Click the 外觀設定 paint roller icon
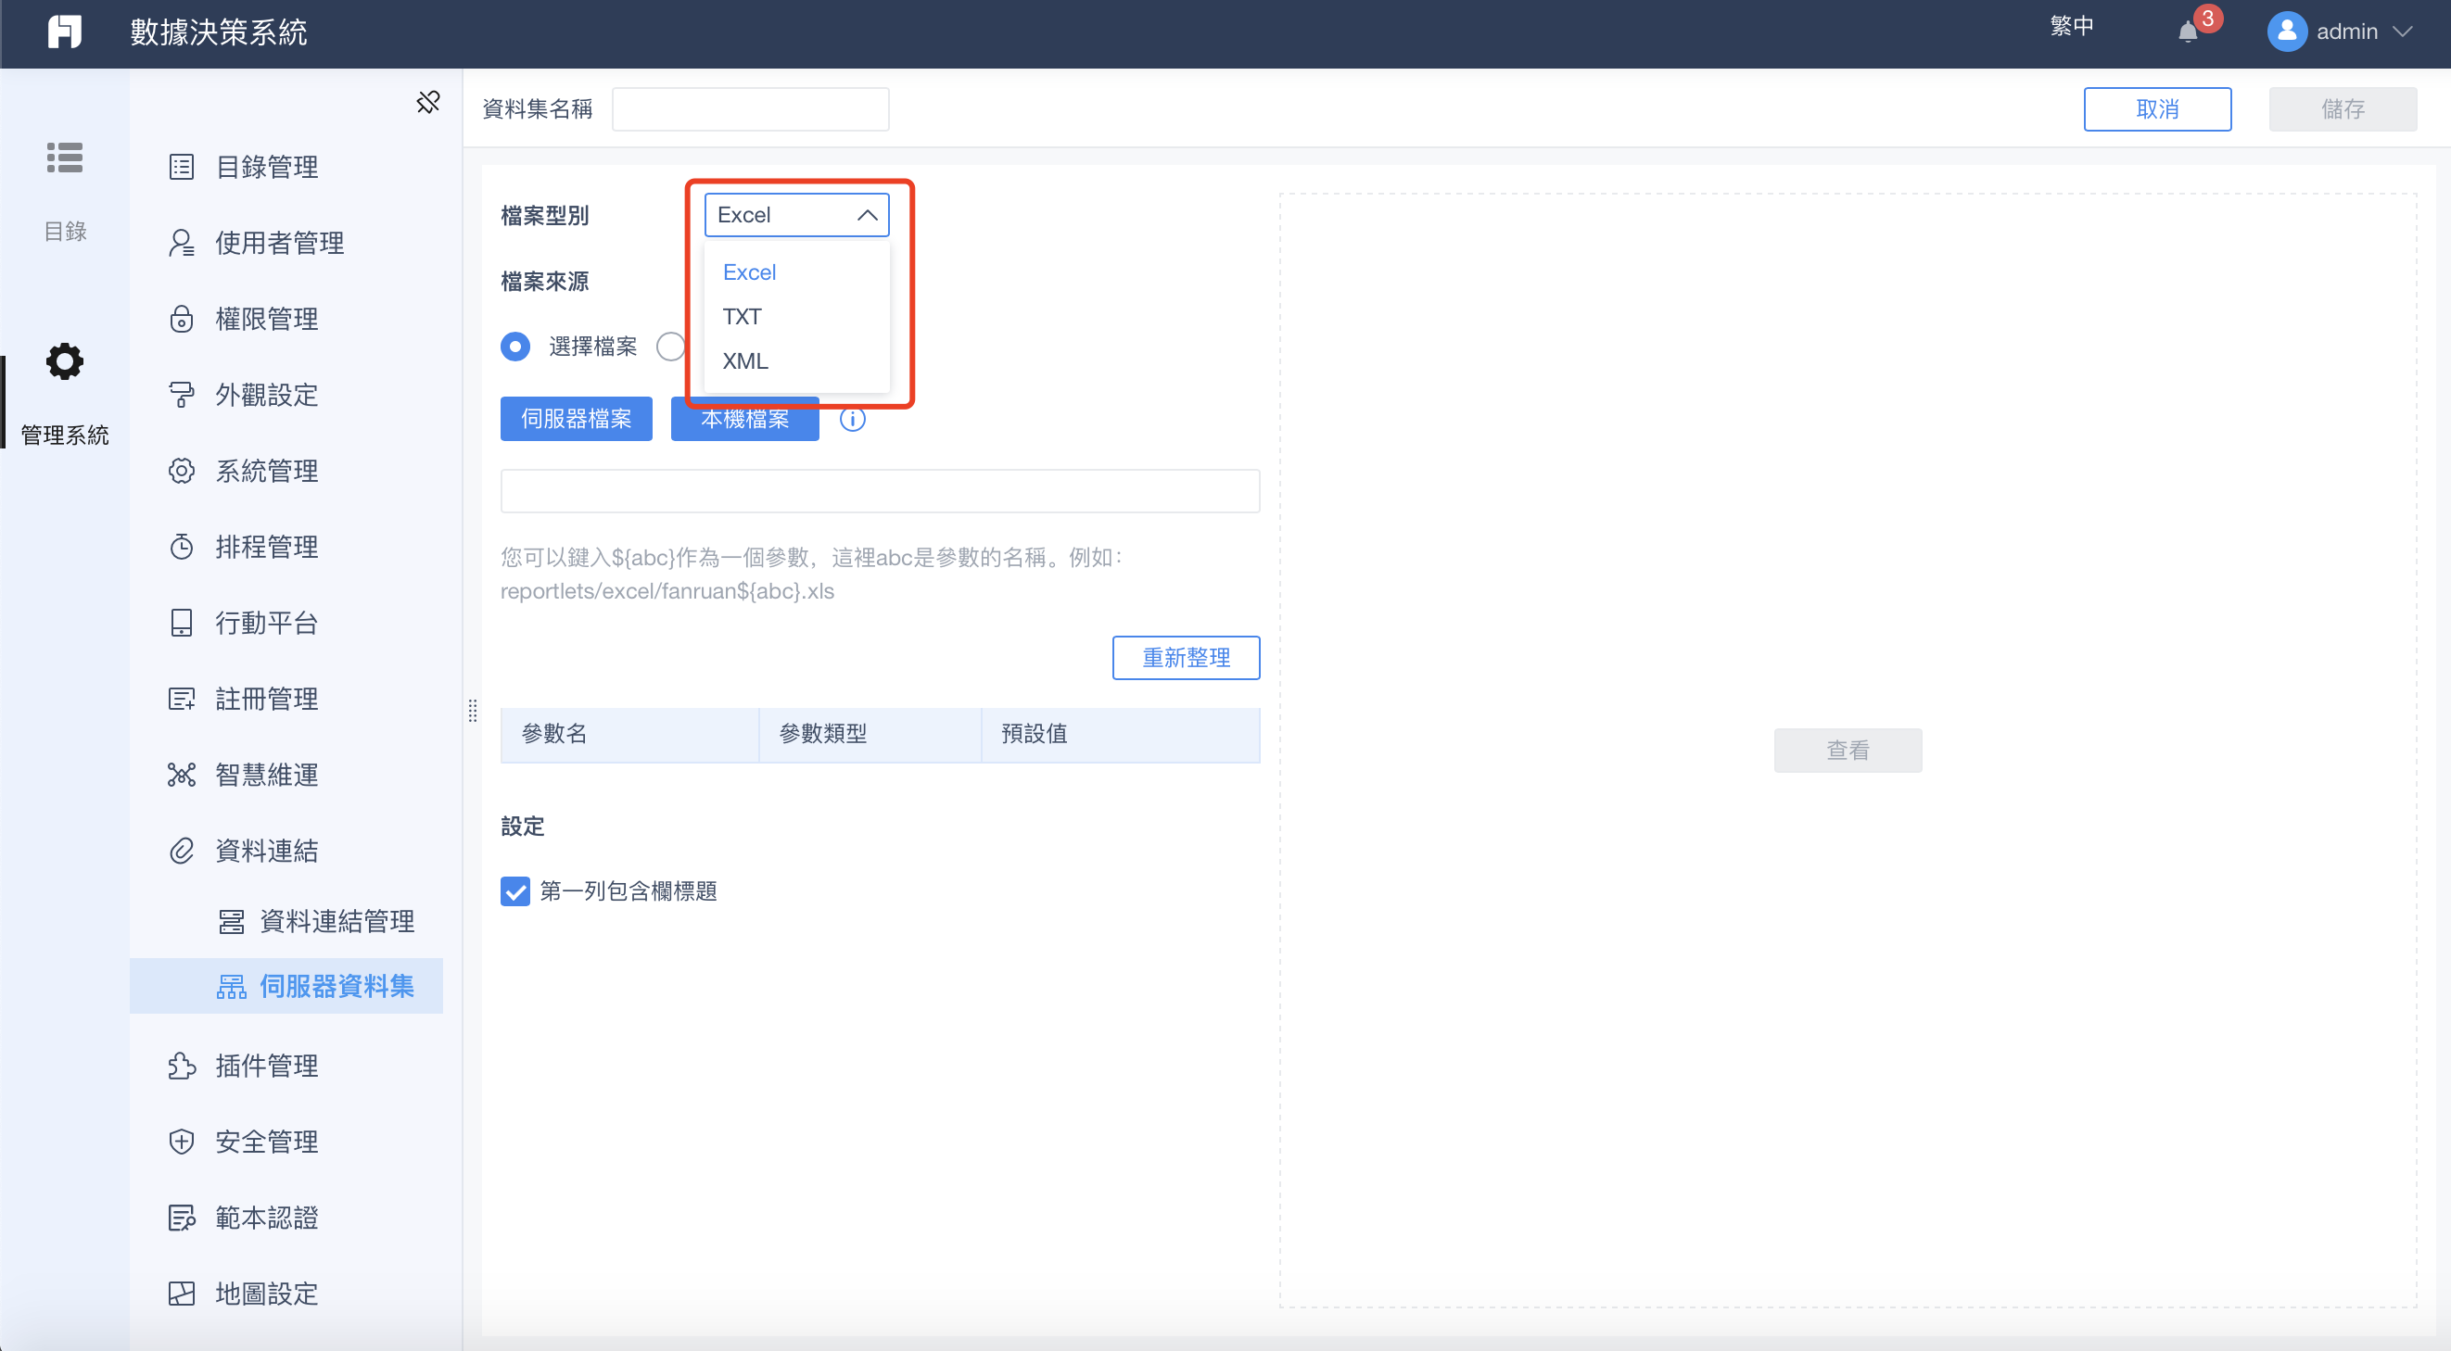 (181, 395)
